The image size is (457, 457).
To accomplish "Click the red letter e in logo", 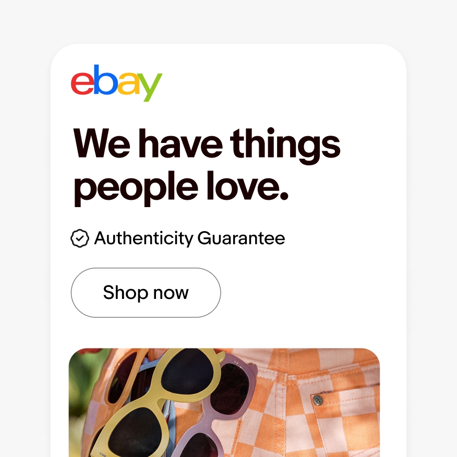I will (82, 83).
